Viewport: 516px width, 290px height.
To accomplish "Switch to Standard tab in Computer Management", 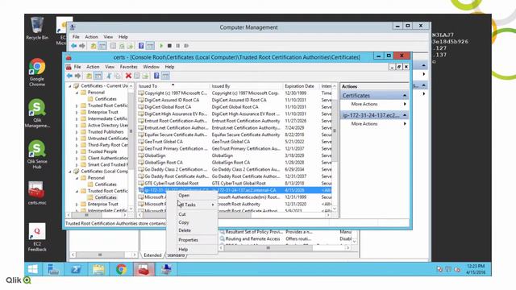I will click(x=176, y=255).
